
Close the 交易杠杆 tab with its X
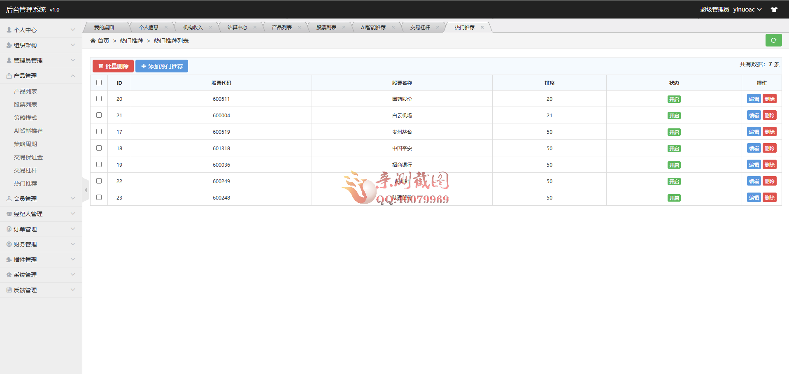click(438, 28)
